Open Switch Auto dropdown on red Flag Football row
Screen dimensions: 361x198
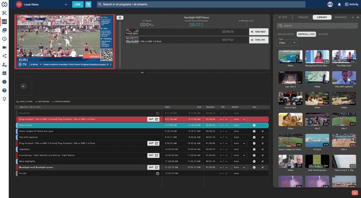tap(239, 119)
